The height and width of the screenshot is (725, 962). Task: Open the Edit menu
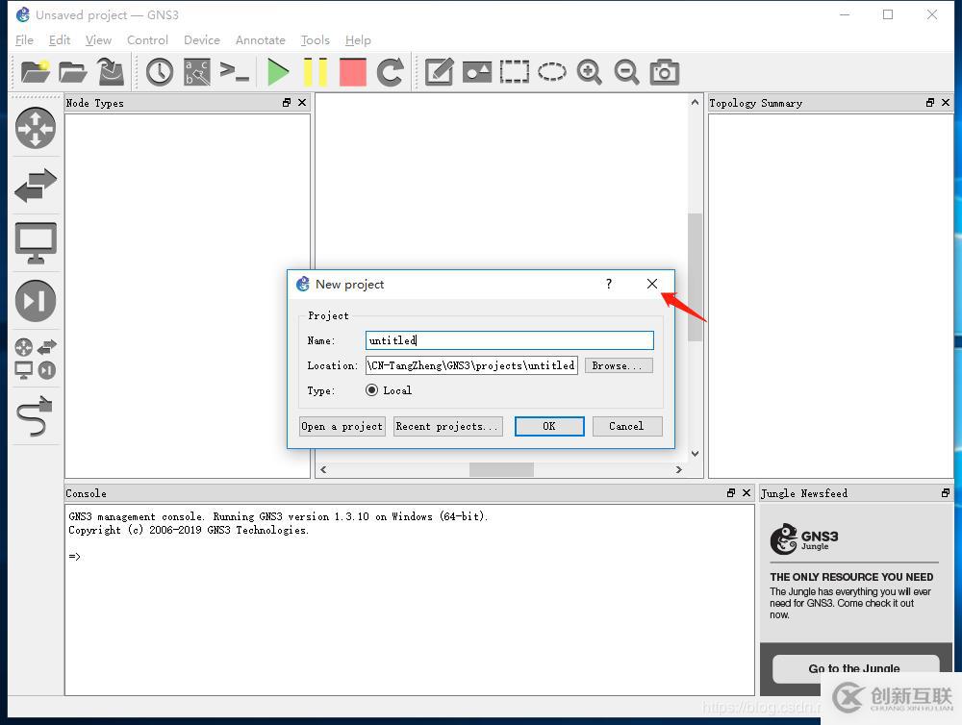pyautogui.click(x=60, y=40)
